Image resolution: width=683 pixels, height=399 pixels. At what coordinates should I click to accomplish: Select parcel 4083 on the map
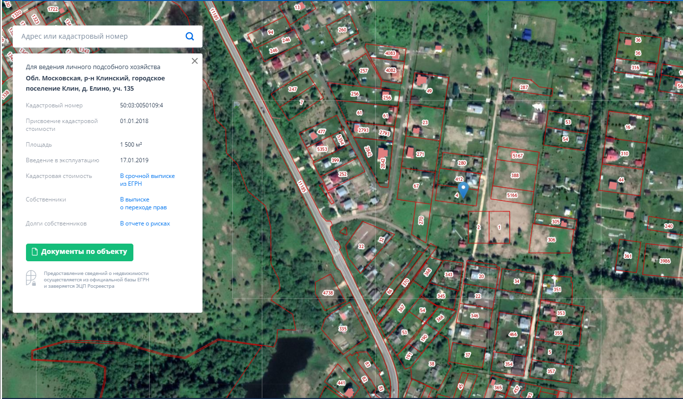point(391,53)
